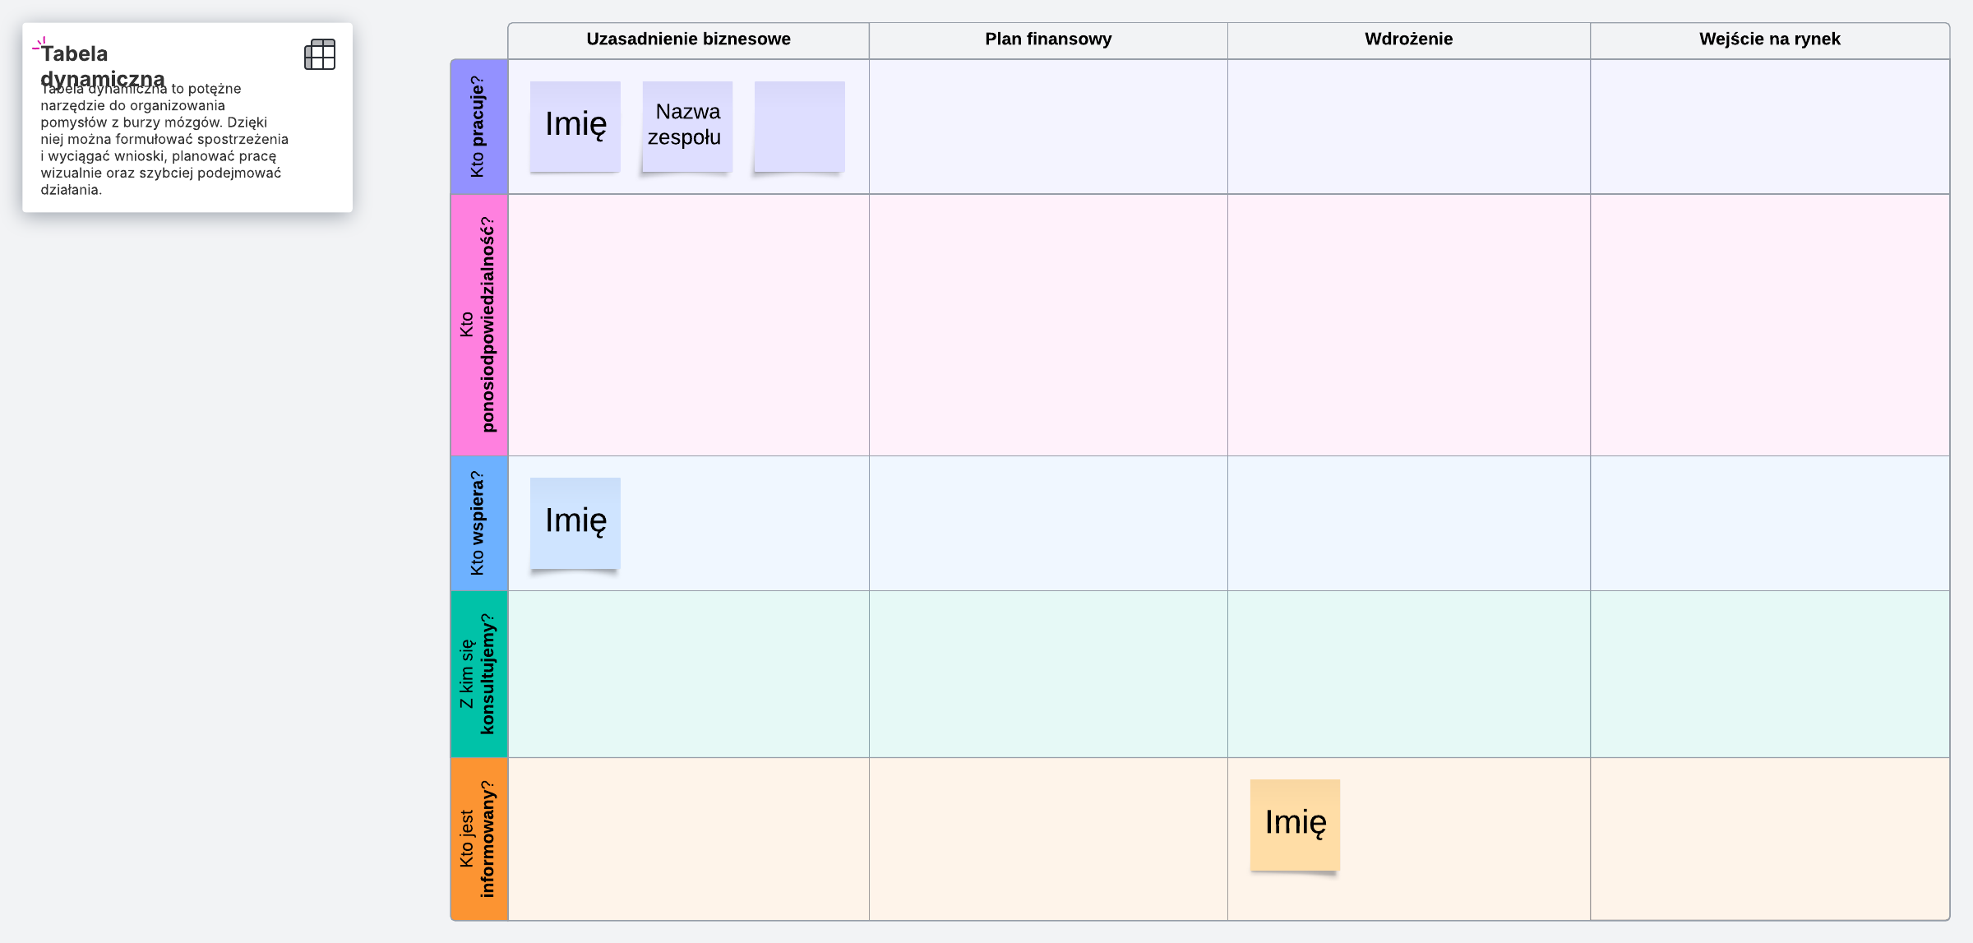Click empty Wejście na rynek cell in 'Kto wspiera?' row
The image size is (1973, 943).
pyautogui.click(x=1769, y=523)
